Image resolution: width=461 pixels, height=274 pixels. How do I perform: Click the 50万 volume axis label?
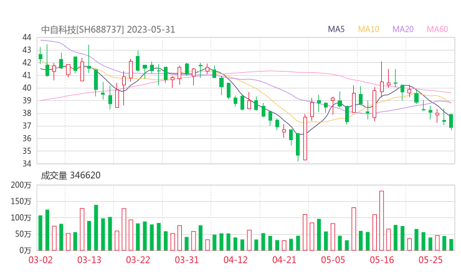tap(23, 234)
